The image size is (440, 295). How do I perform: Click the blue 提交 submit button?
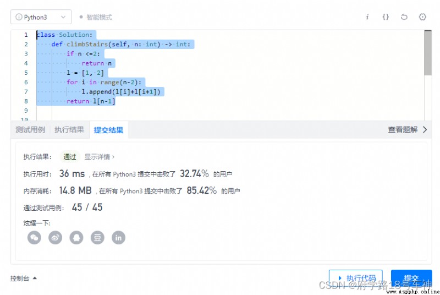point(411,278)
